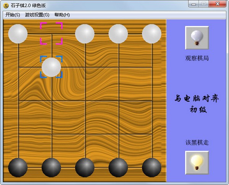Select the top-left corner white stone
Image resolution: width=229 pixels, height=185 pixels.
tap(18, 34)
